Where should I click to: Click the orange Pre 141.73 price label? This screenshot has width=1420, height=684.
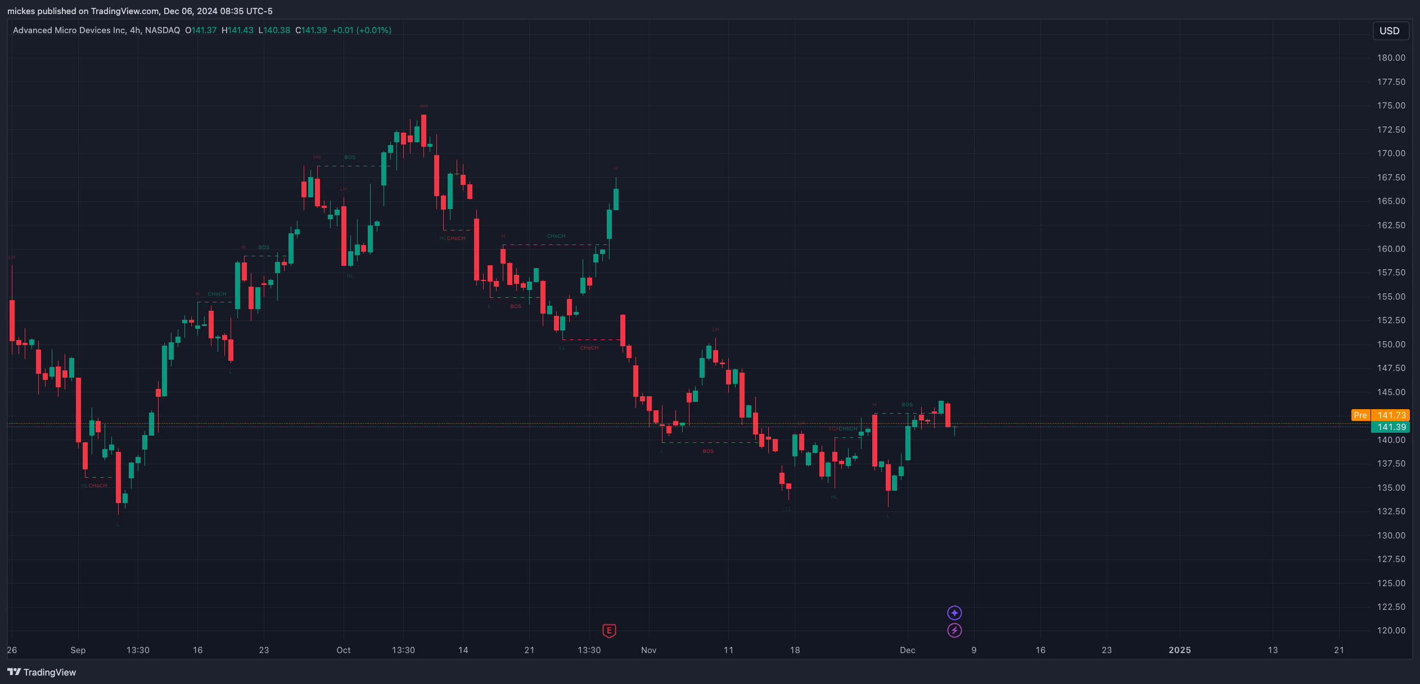click(x=1381, y=415)
